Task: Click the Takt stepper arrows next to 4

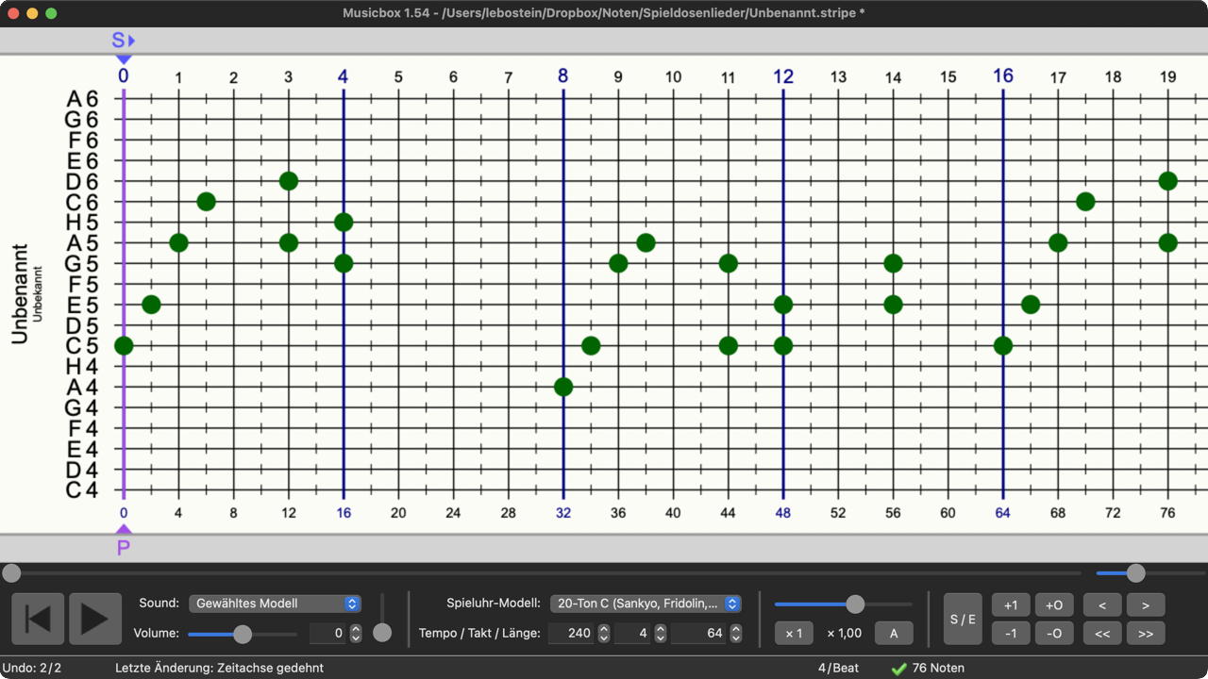Action: 661,634
